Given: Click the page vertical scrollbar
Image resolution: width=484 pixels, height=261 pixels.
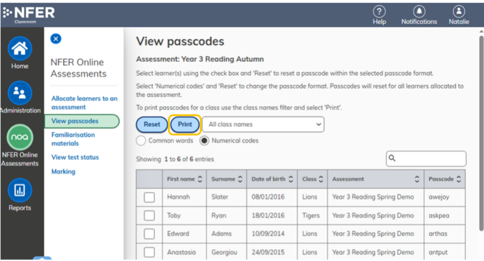Looking at the screenshot, I should coord(481,133).
